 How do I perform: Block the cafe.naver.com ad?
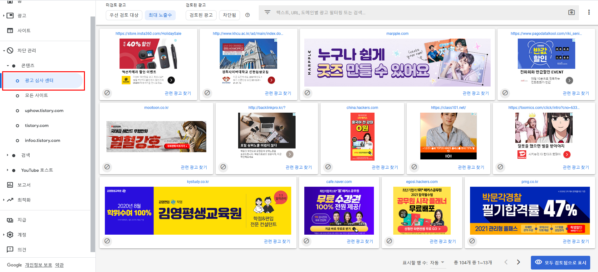coord(306,241)
